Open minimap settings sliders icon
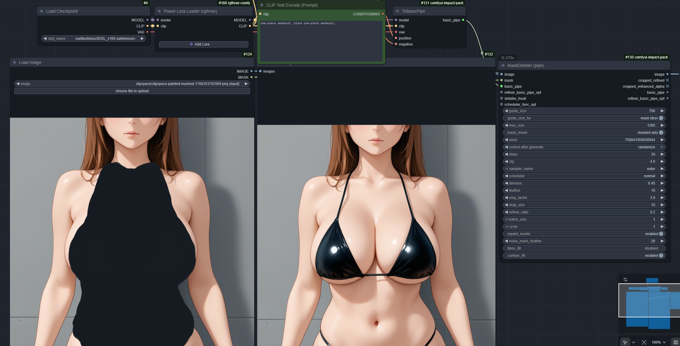This screenshot has width=680, height=346. click(625, 280)
